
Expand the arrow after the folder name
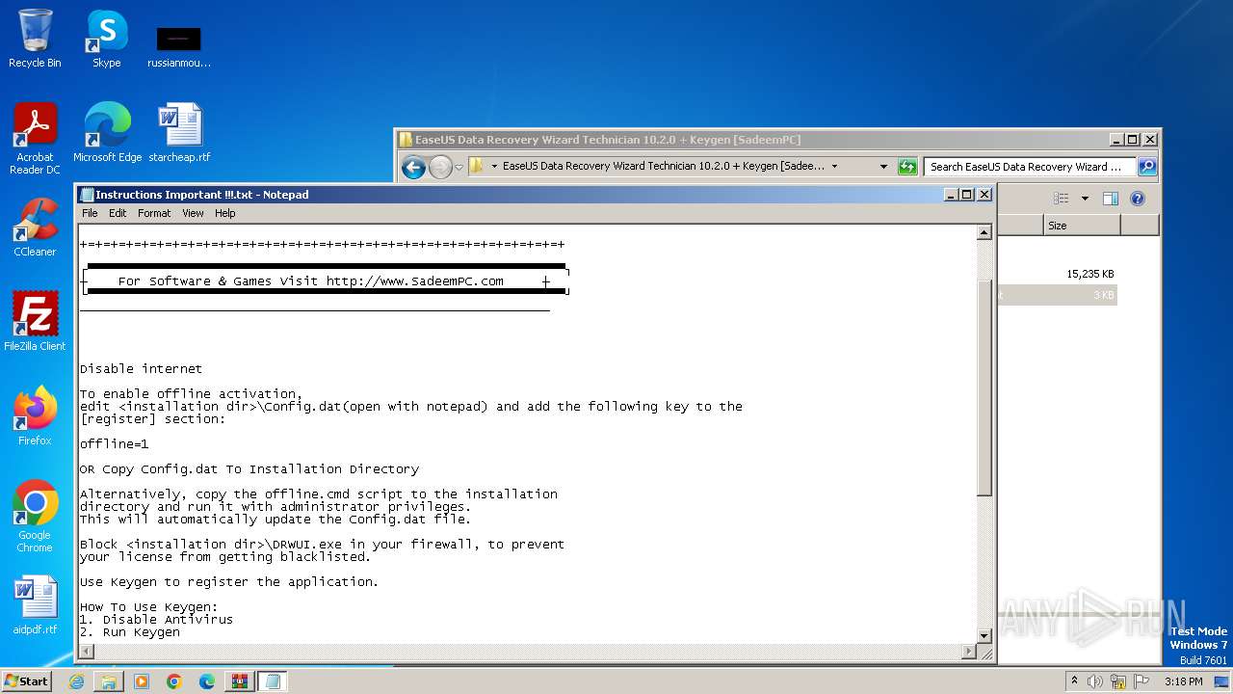(834, 167)
